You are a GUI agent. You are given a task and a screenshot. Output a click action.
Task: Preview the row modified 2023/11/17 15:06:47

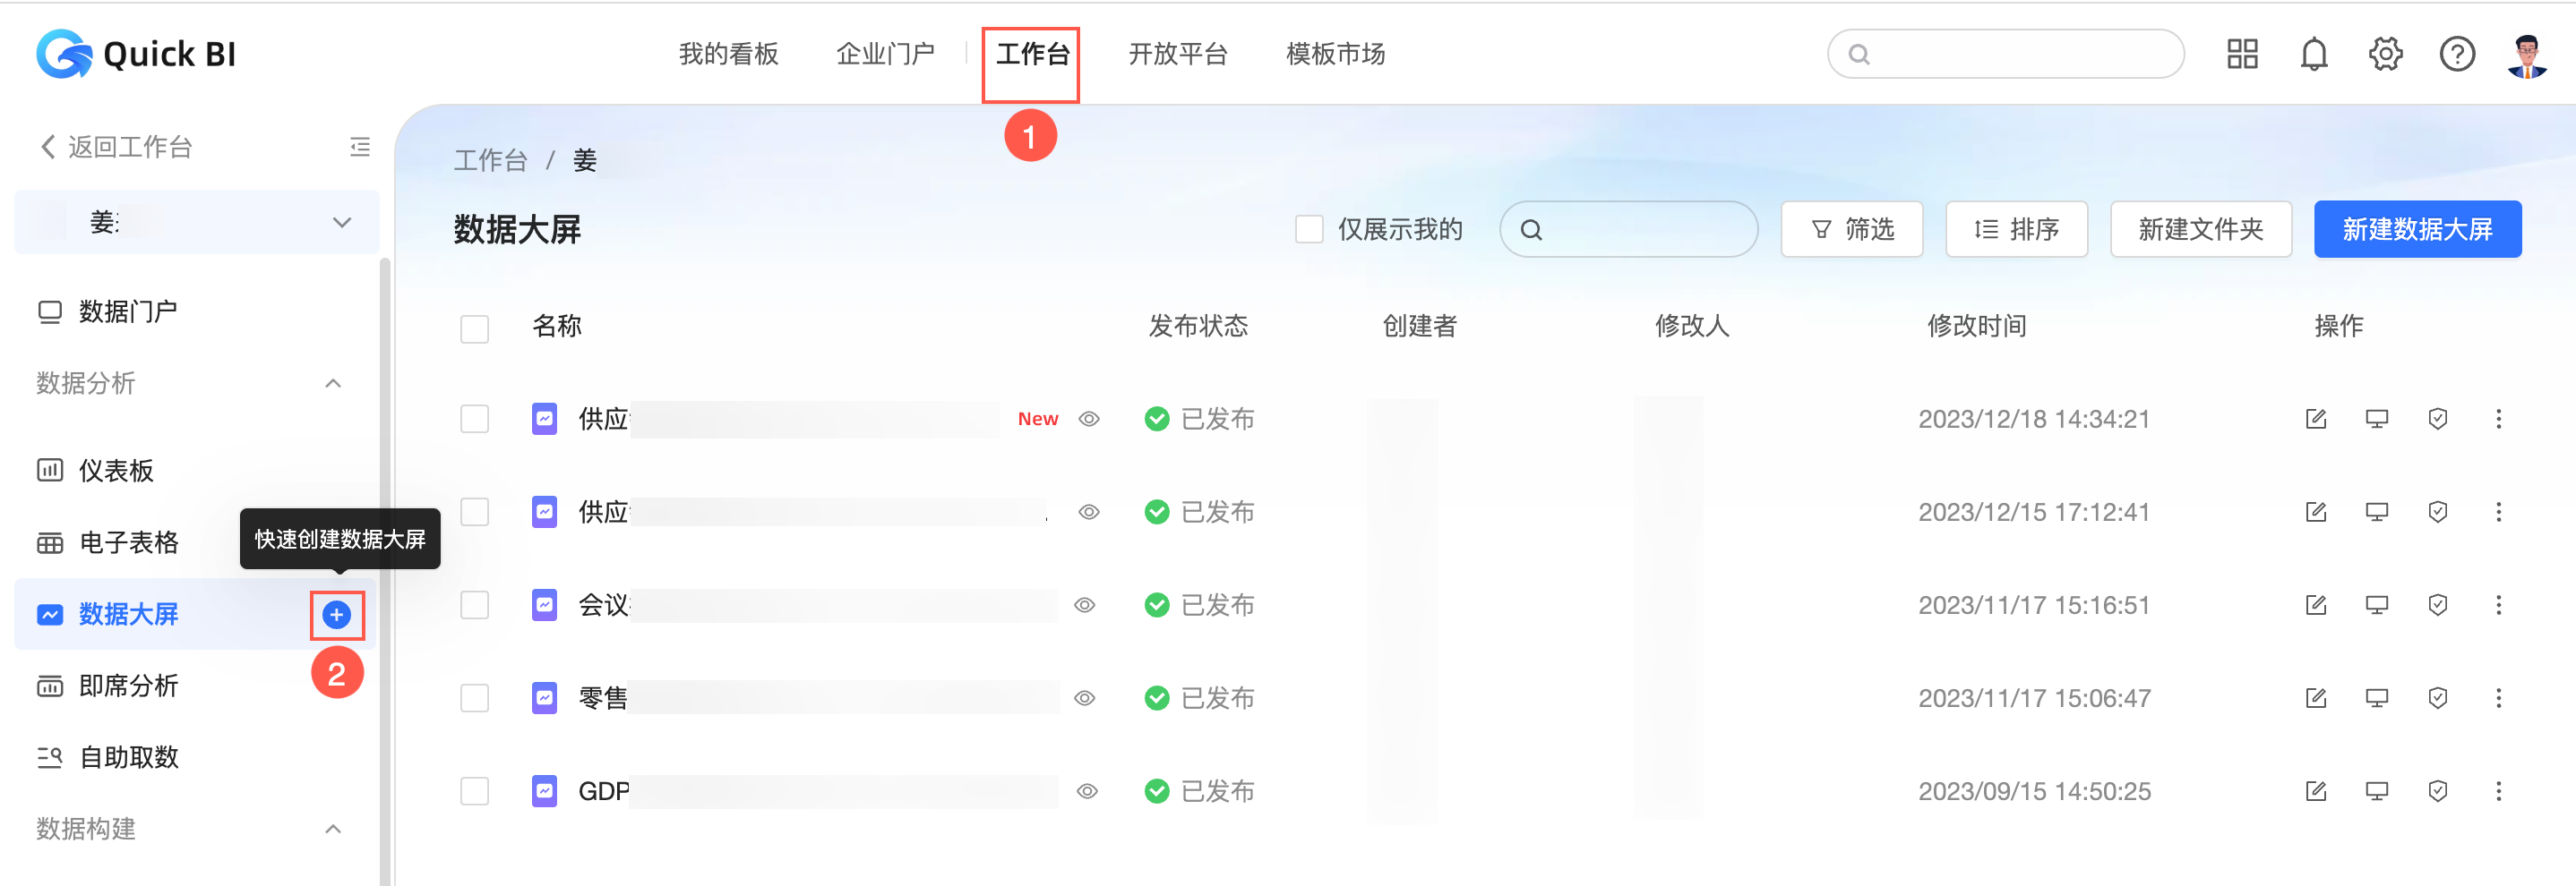coord(2377,698)
